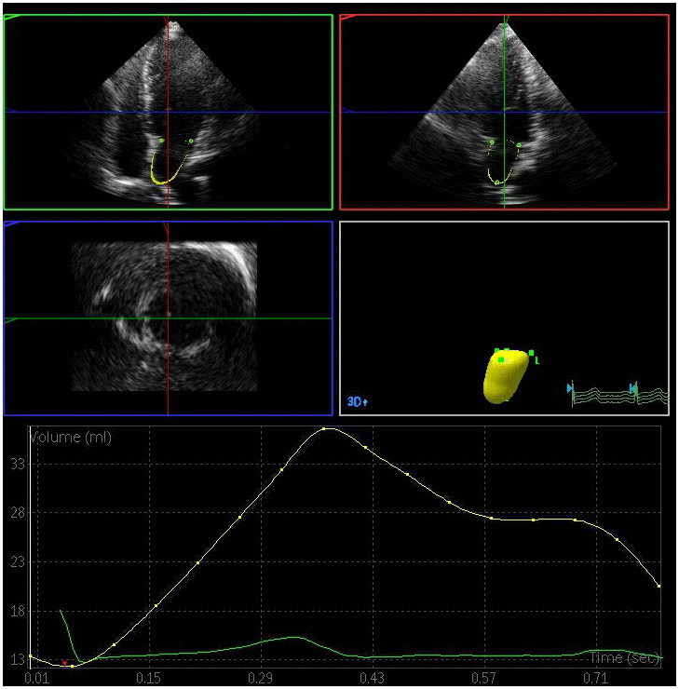Select the left green landmark in the green-framed view

coord(160,141)
